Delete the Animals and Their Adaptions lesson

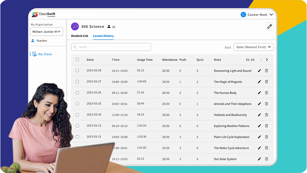[x=266, y=104]
